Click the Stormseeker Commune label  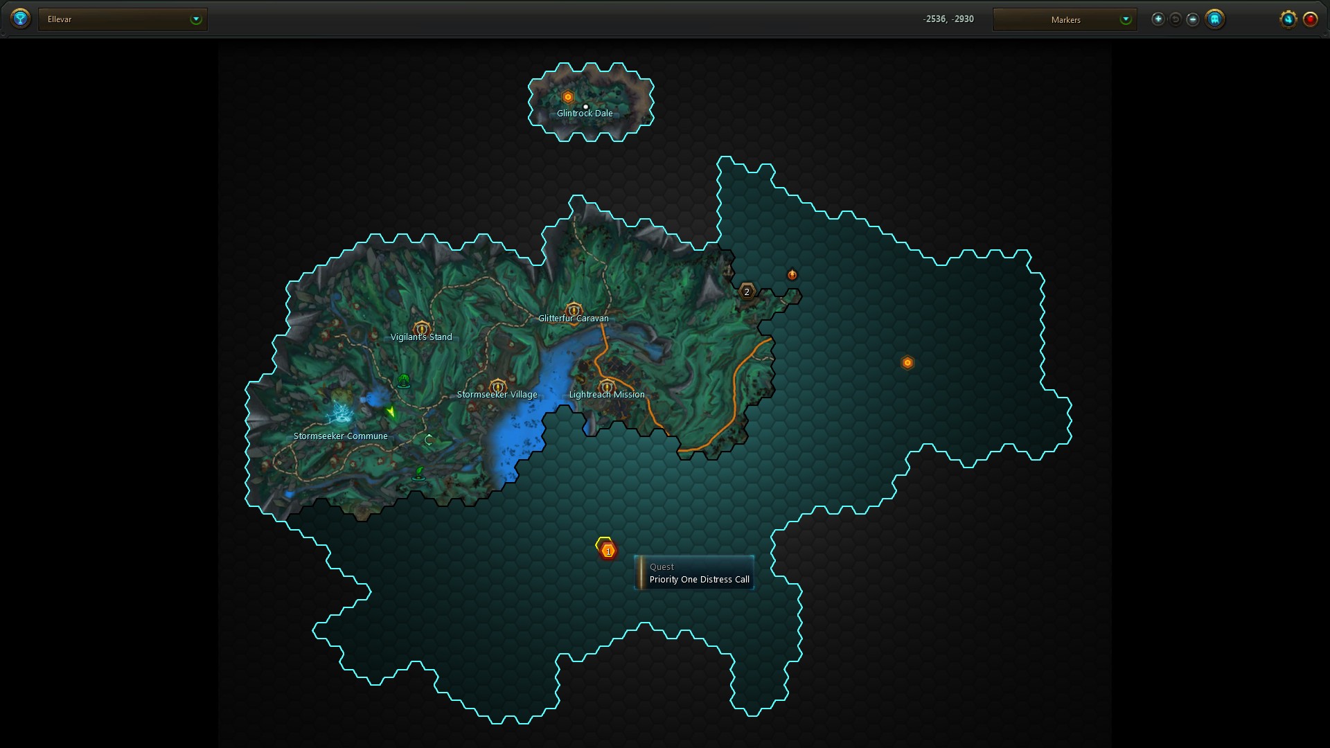(x=341, y=436)
